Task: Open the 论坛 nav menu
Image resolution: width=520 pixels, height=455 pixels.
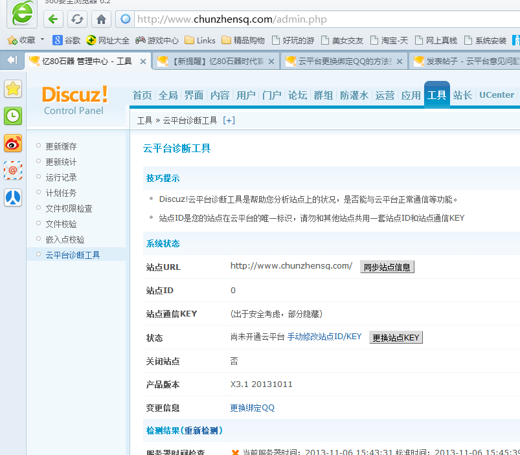Action: click(x=297, y=95)
